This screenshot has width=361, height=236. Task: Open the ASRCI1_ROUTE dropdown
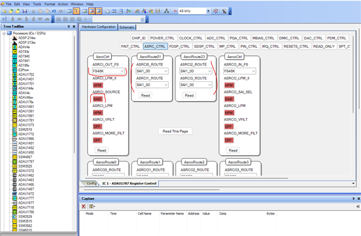click(152, 85)
